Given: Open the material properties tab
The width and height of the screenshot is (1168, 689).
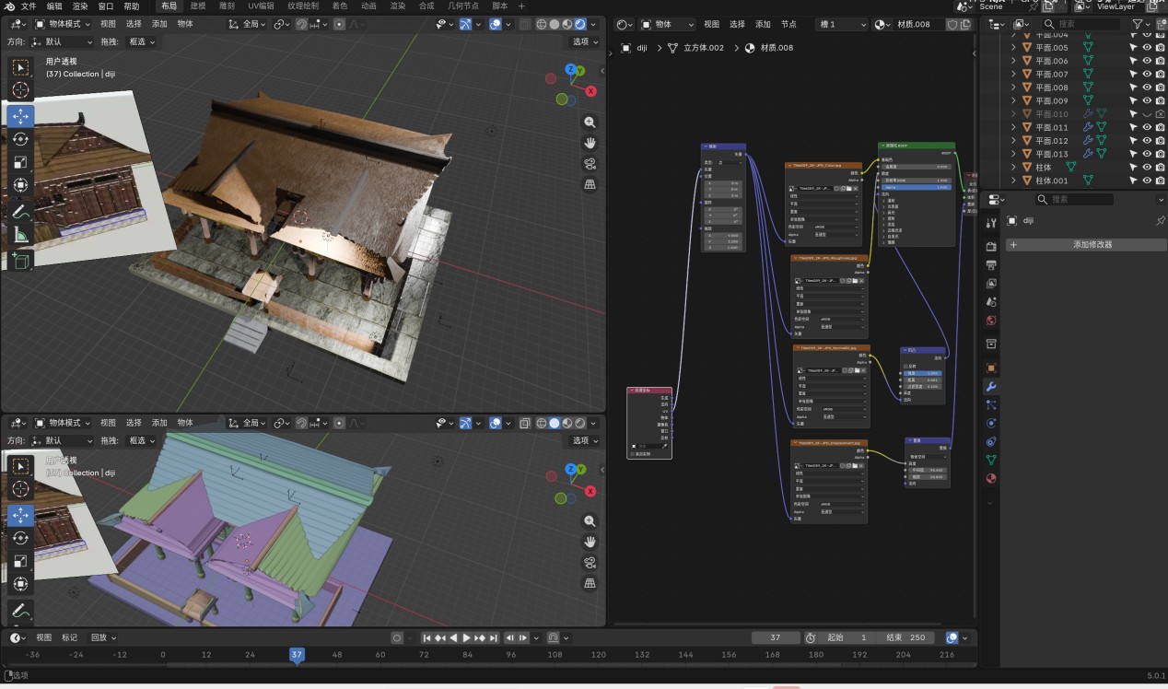Looking at the screenshot, I should coord(991,478).
